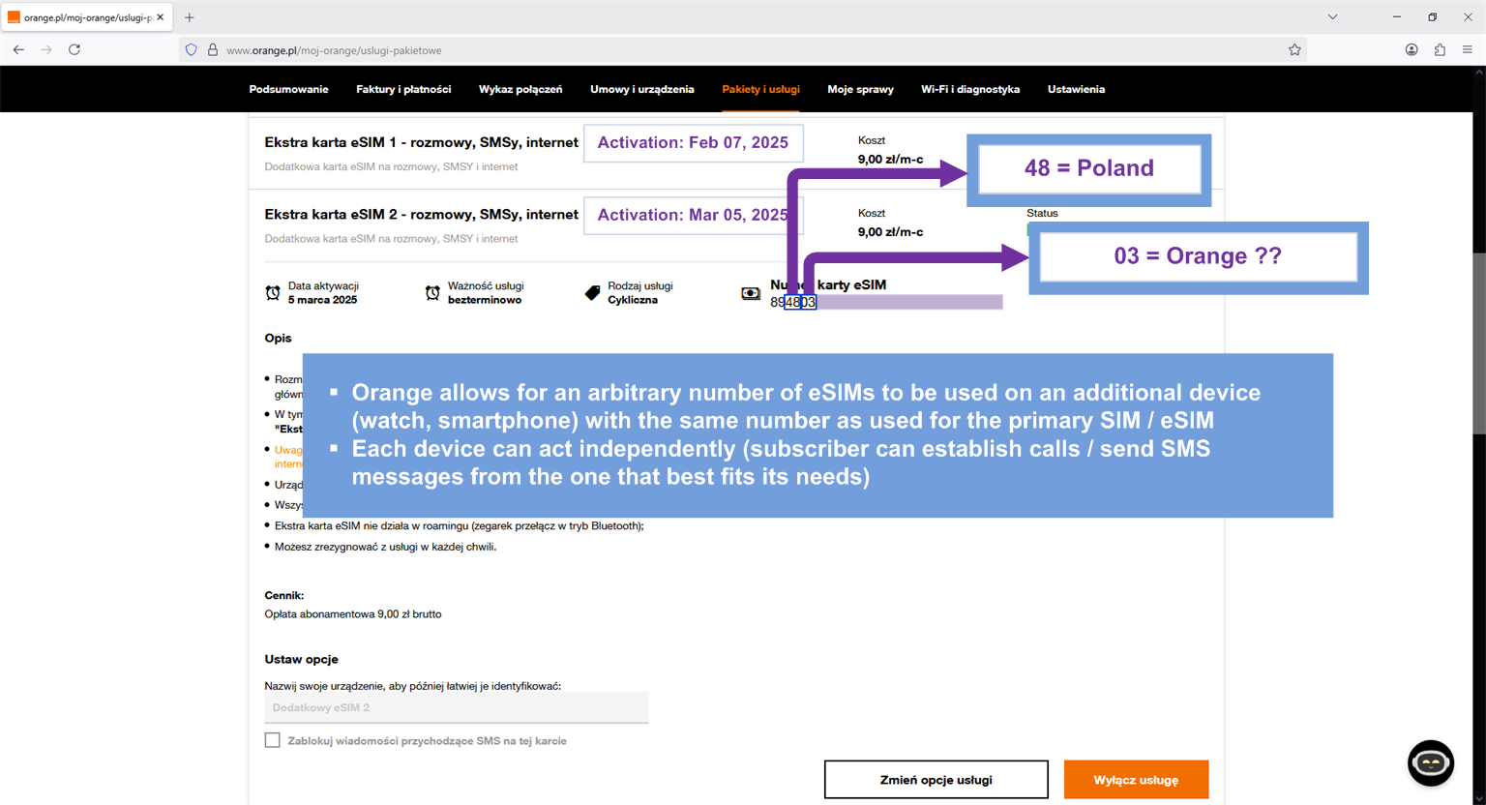This screenshot has width=1486, height=805.
Task: Click Zmień opcje usługi button
Action: pos(936,780)
